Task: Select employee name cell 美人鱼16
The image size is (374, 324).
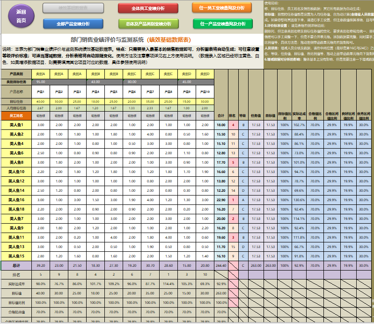Action: [16, 200]
